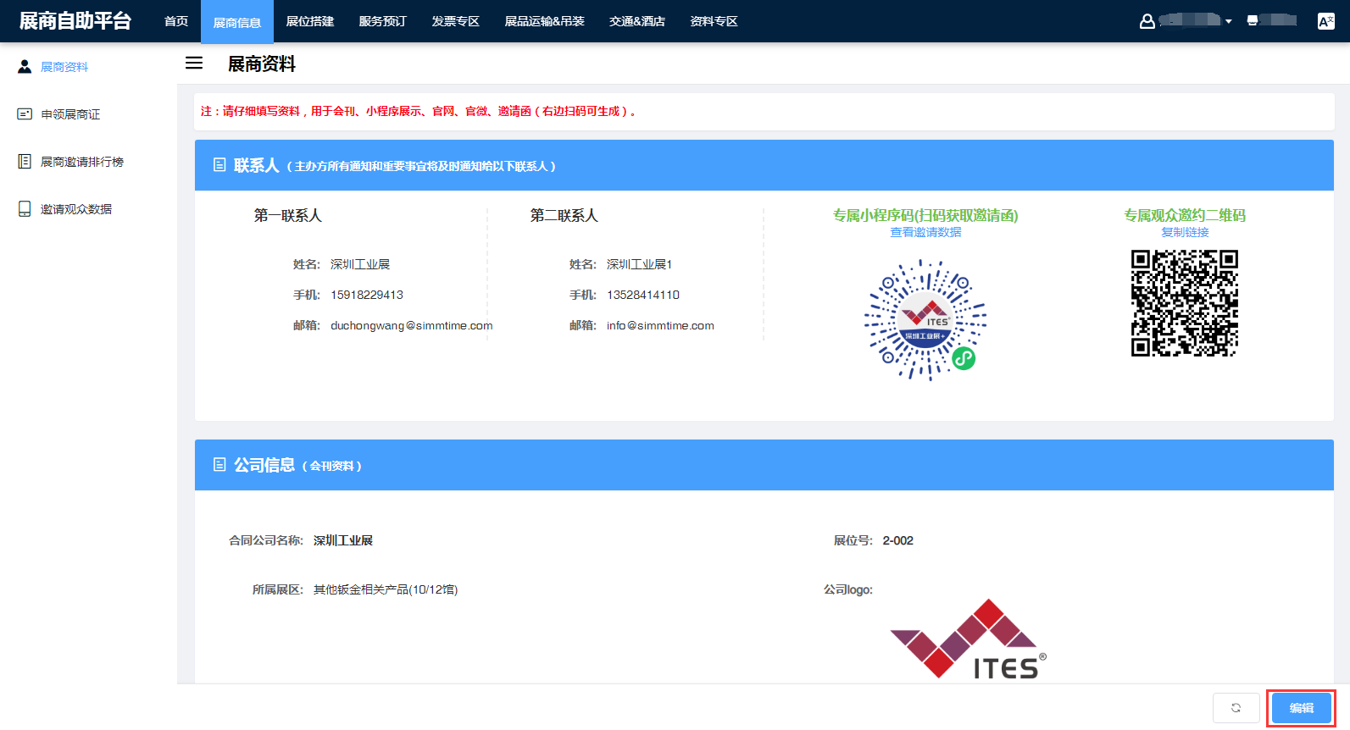This screenshot has height=730, width=1350.
Task: Click the audience invitation QR code image
Action: [1185, 303]
